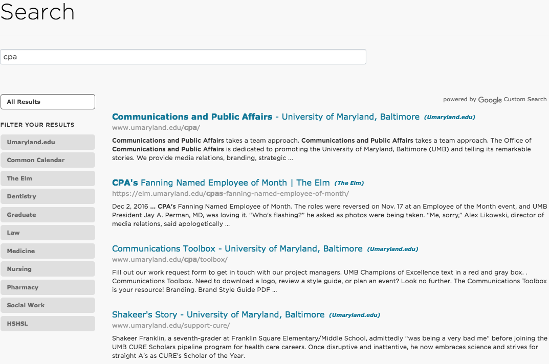This screenshot has width=549, height=364.
Task: Apply the Nursing filter
Action: coord(48,269)
